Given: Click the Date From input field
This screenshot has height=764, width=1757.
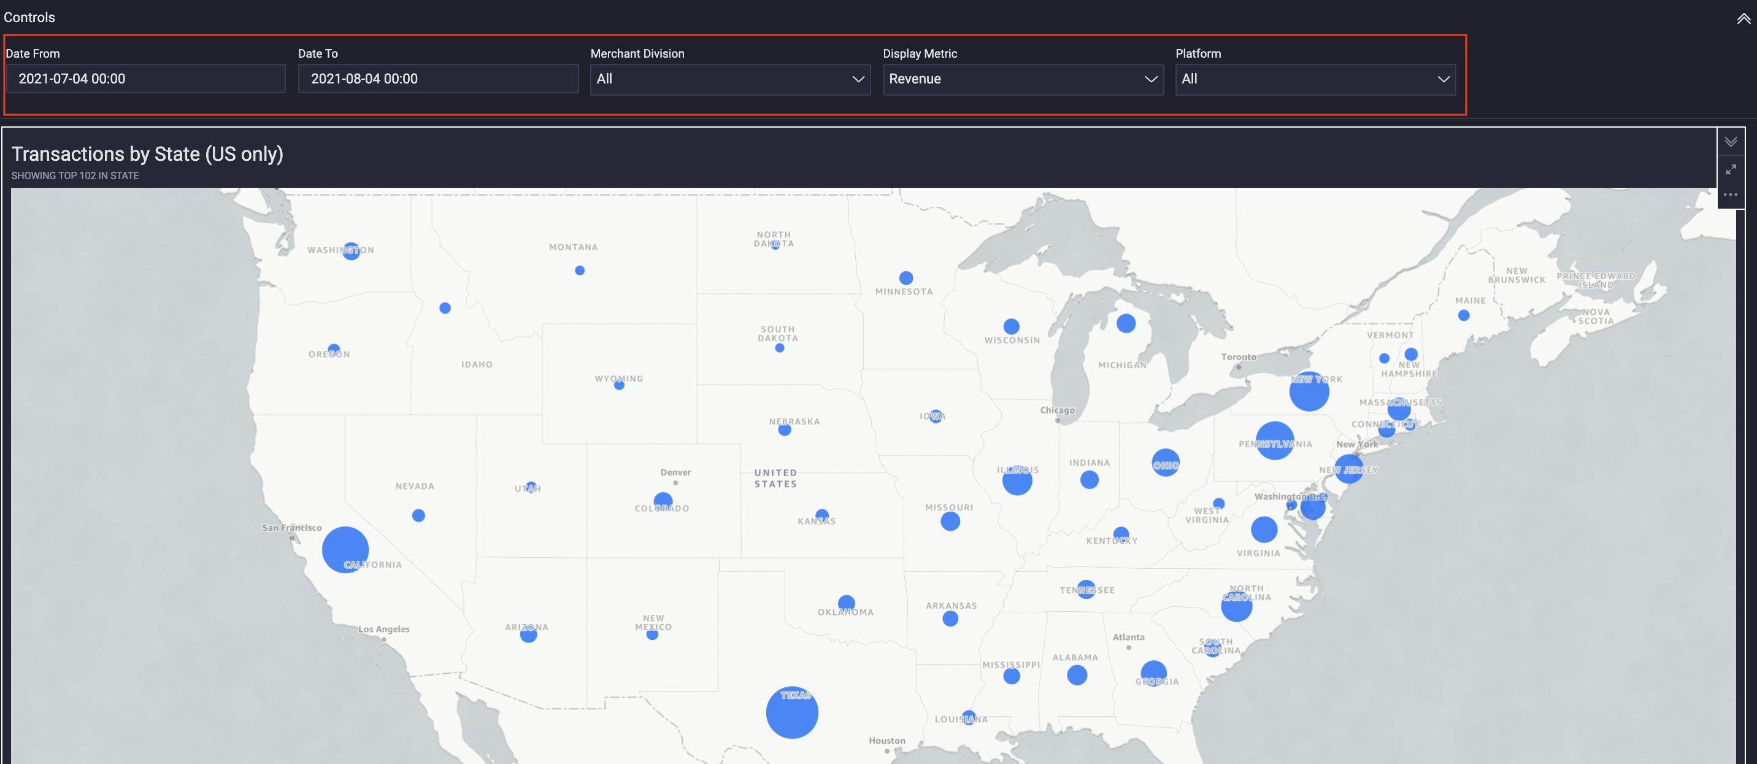Looking at the screenshot, I should (x=145, y=79).
